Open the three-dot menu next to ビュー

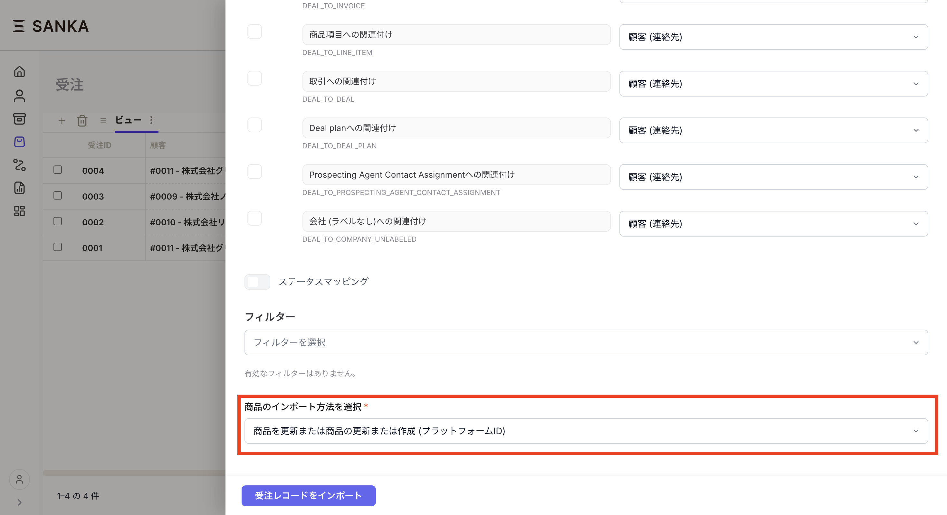click(151, 120)
